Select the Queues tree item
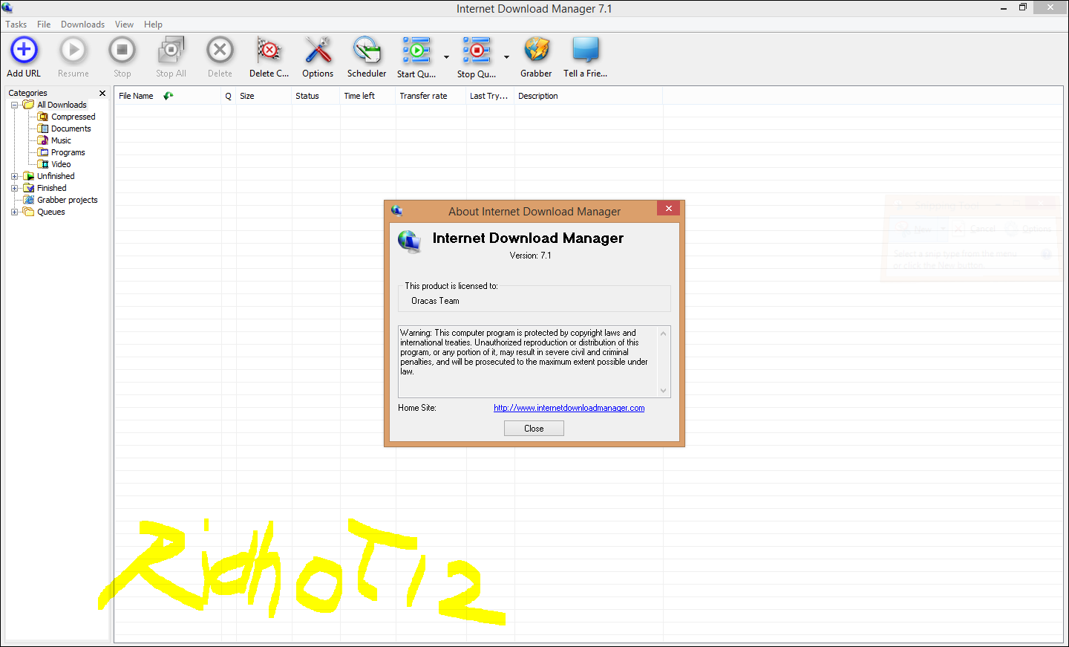Screen dimensions: 1069x647 tap(50, 212)
